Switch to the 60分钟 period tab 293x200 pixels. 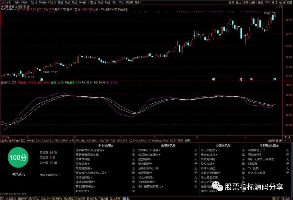[x=52, y=2]
